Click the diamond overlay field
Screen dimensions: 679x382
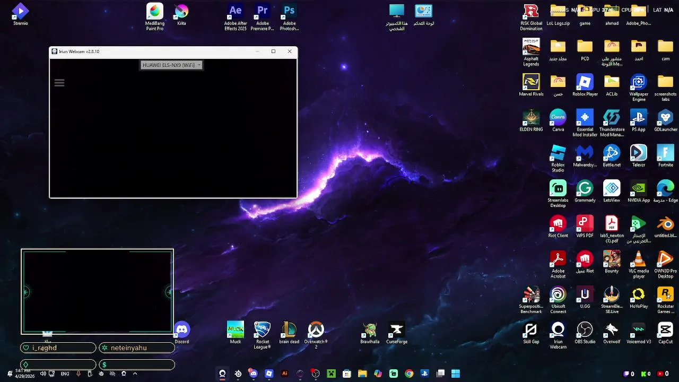click(58, 365)
